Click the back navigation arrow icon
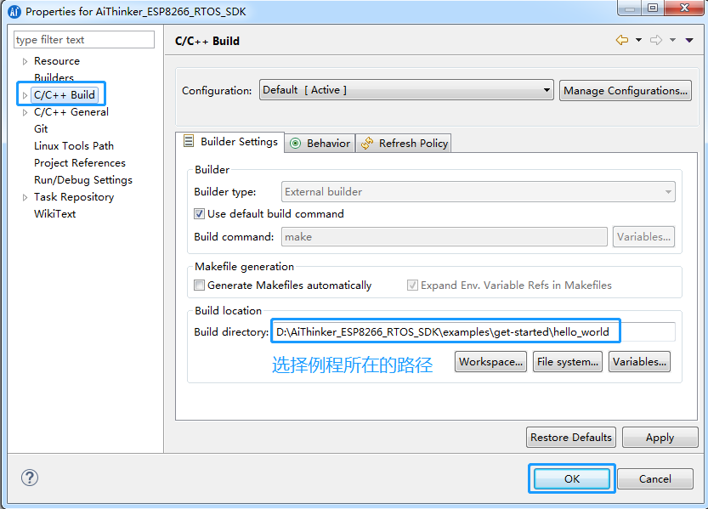This screenshot has height=509, width=708. [x=622, y=40]
